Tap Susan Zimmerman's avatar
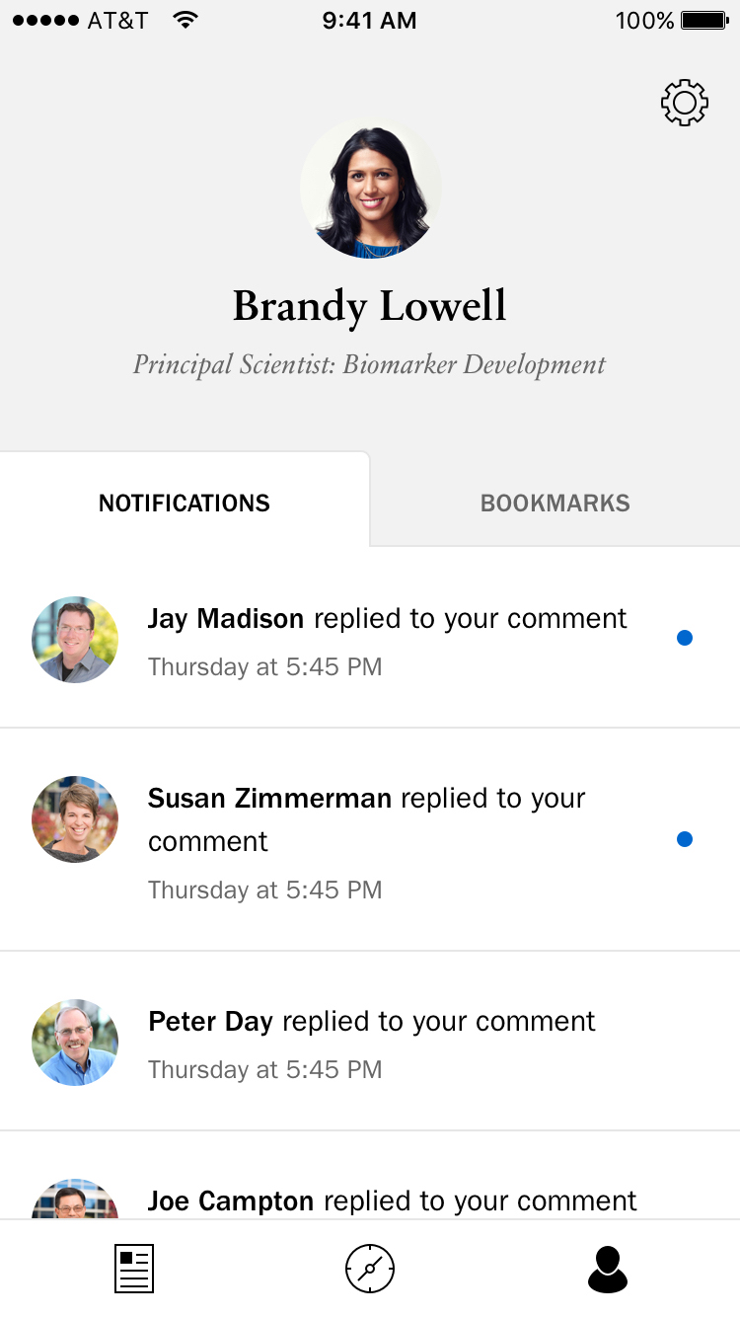This screenshot has height=1317, width=740. click(75, 819)
